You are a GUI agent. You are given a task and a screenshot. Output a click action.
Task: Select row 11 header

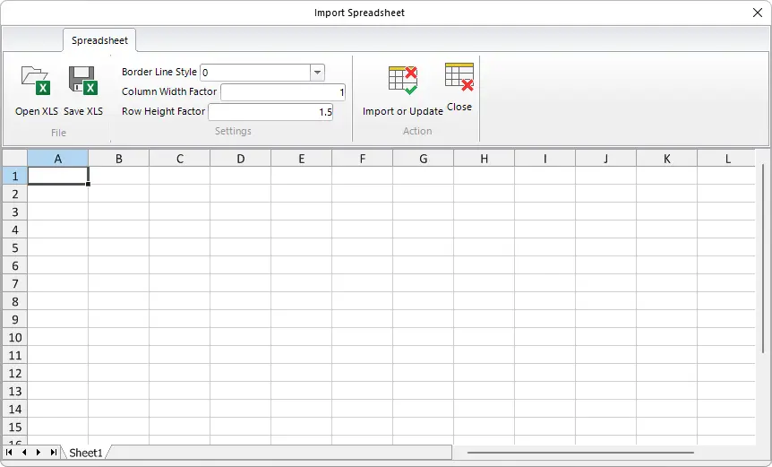pos(15,355)
